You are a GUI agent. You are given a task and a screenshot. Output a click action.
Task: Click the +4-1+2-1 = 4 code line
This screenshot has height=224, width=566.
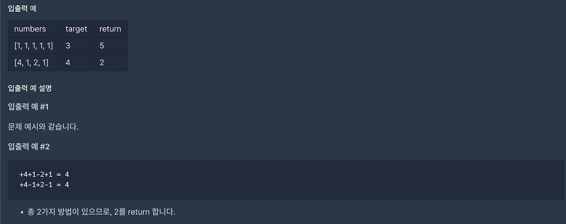click(x=44, y=185)
